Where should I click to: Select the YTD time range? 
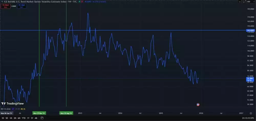click(24, 118)
